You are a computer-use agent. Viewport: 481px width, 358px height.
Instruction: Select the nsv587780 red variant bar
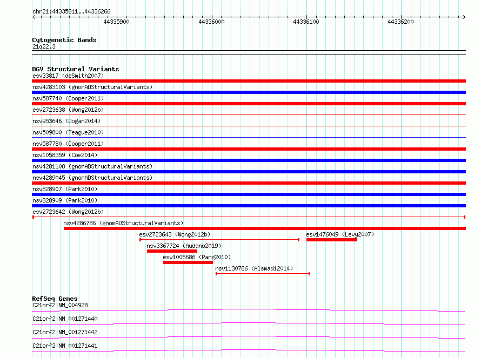coord(249,149)
